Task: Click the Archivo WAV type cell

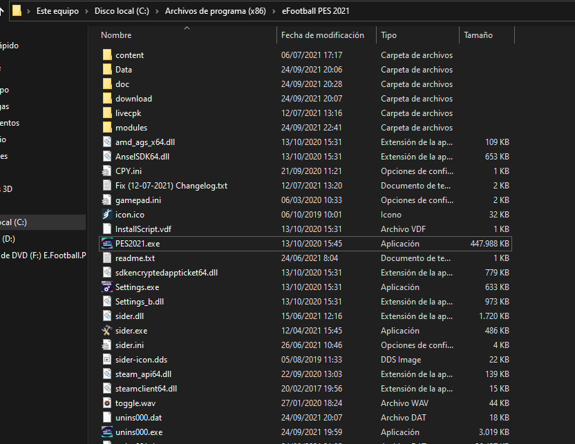Action: (404, 403)
